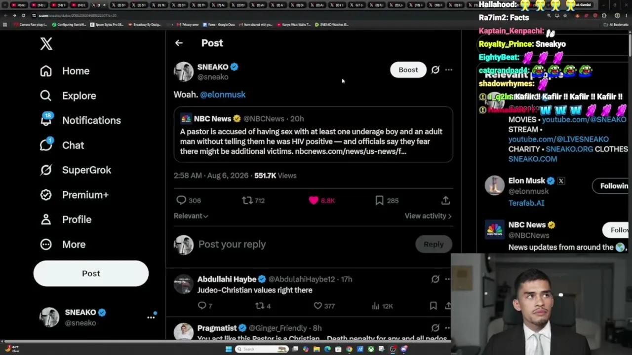Screen dimensions: 632x355
Task: Click the Boost button on the post
Action: pos(408,70)
